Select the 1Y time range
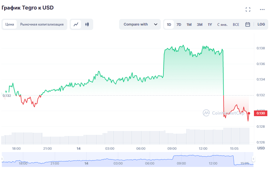The image size is (273, 169). click(x=210, y=24)
